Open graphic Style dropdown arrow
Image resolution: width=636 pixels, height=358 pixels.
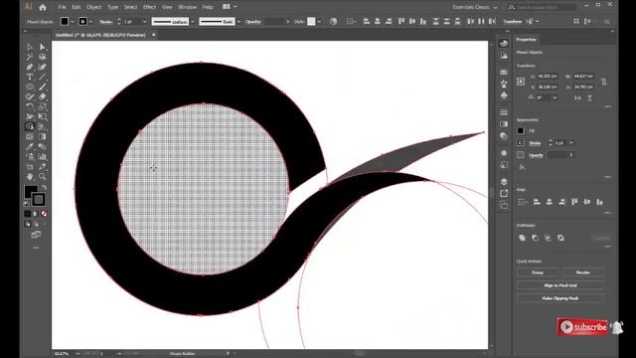319,22
